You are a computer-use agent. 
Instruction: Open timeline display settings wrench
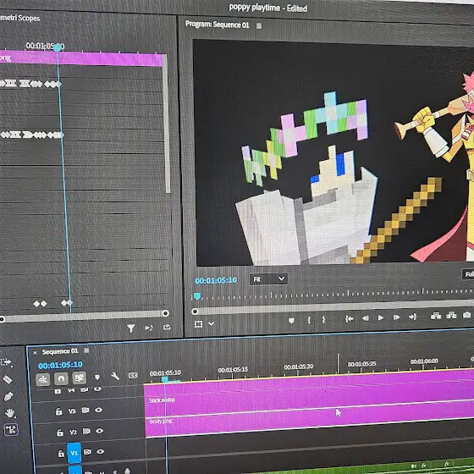coord(115,376)
